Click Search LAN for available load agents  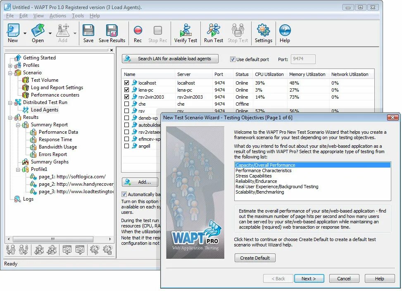[170, 59]
